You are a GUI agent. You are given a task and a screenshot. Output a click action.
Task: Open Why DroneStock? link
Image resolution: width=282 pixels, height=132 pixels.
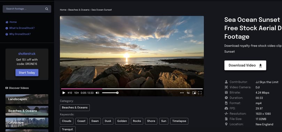click(20, 34)
